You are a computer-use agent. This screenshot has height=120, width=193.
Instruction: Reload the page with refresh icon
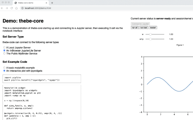tap(12, 8)
